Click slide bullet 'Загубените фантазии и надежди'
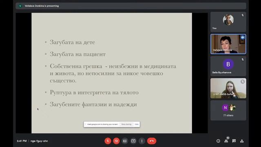The width and height of the screenshot is (261, 147). coord(93,105)
